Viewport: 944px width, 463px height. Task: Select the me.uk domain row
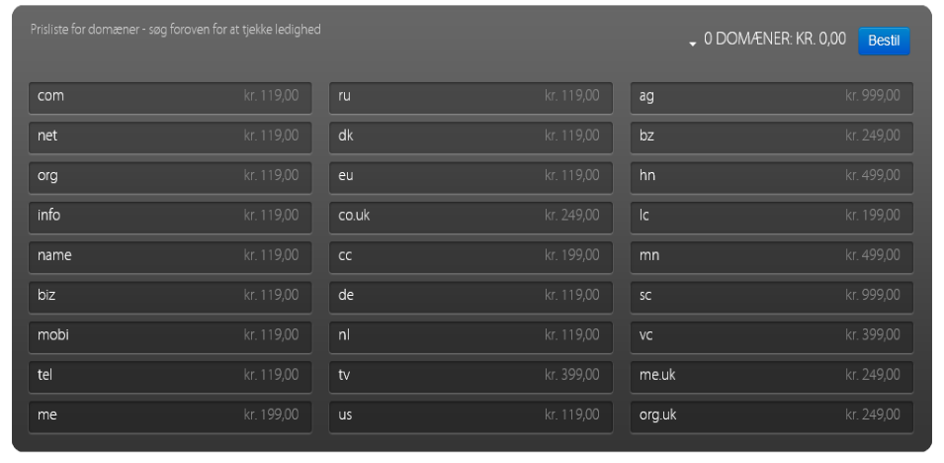click(x=772, y=376)
